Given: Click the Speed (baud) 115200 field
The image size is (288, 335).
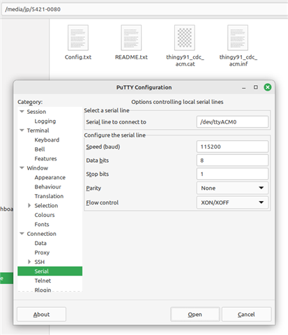Looking at the screenshot, I should (232, 147).
